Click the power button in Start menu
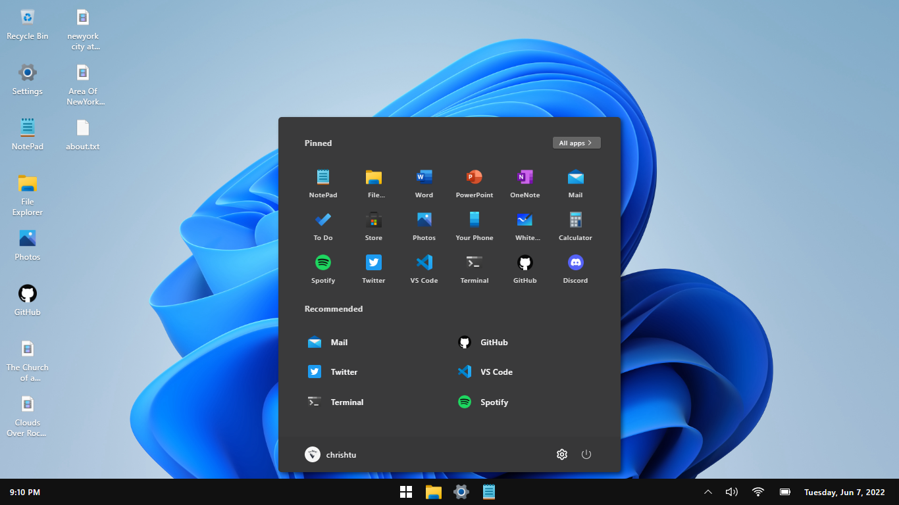899x505 pixels. [586, 454]
